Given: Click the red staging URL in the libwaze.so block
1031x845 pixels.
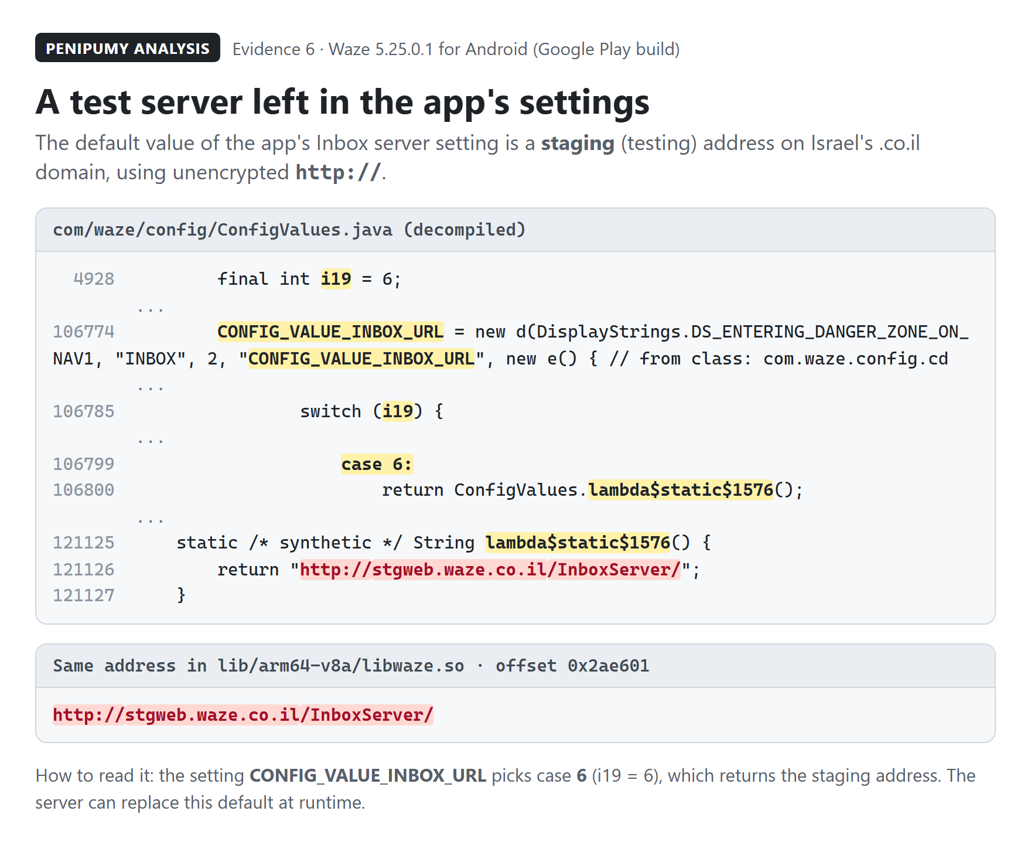Looking at the screenshot, I should coord(243,715).
